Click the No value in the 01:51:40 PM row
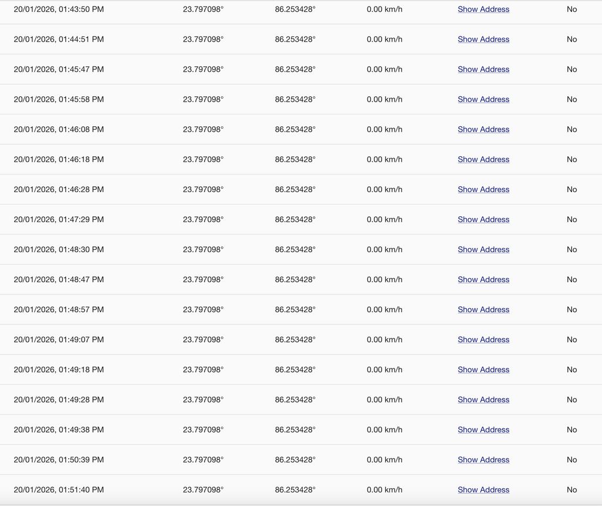 point(571,490)
